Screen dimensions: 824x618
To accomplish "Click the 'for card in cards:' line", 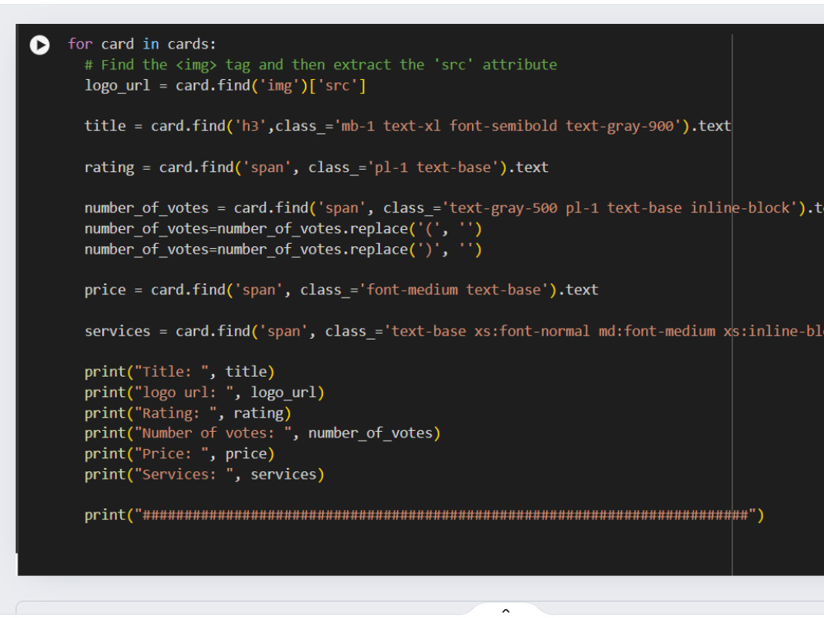I will [142, 44].
